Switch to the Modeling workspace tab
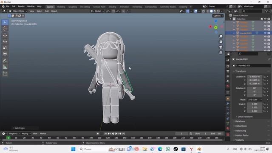The height and width of the screenshot is (153, 272). point(61,7)
